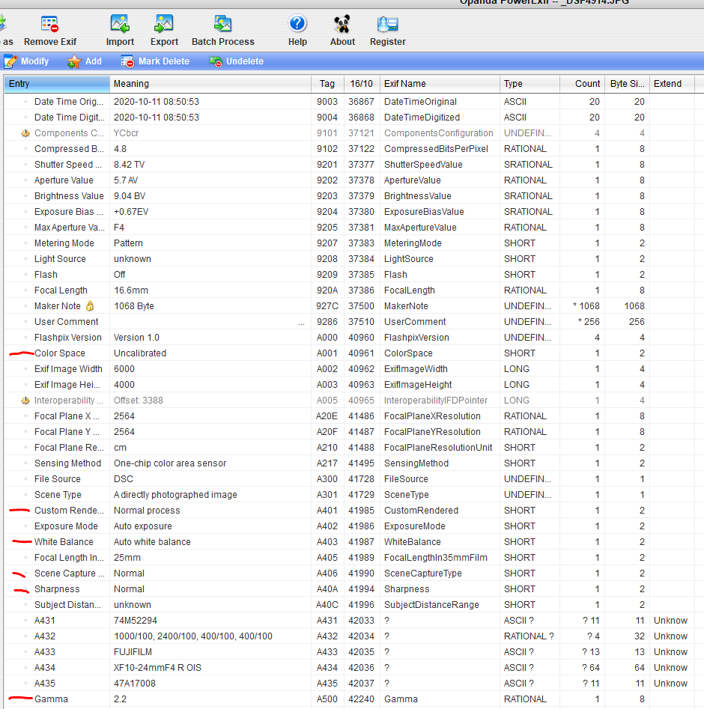The width and height of the screenshot is (704, 709).
Task: Select the Exposure Mode entry
Action: coord(66,526)
